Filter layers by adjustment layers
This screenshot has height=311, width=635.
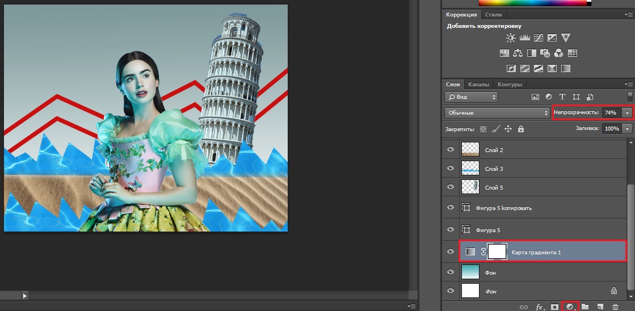[x=549, y=97]
